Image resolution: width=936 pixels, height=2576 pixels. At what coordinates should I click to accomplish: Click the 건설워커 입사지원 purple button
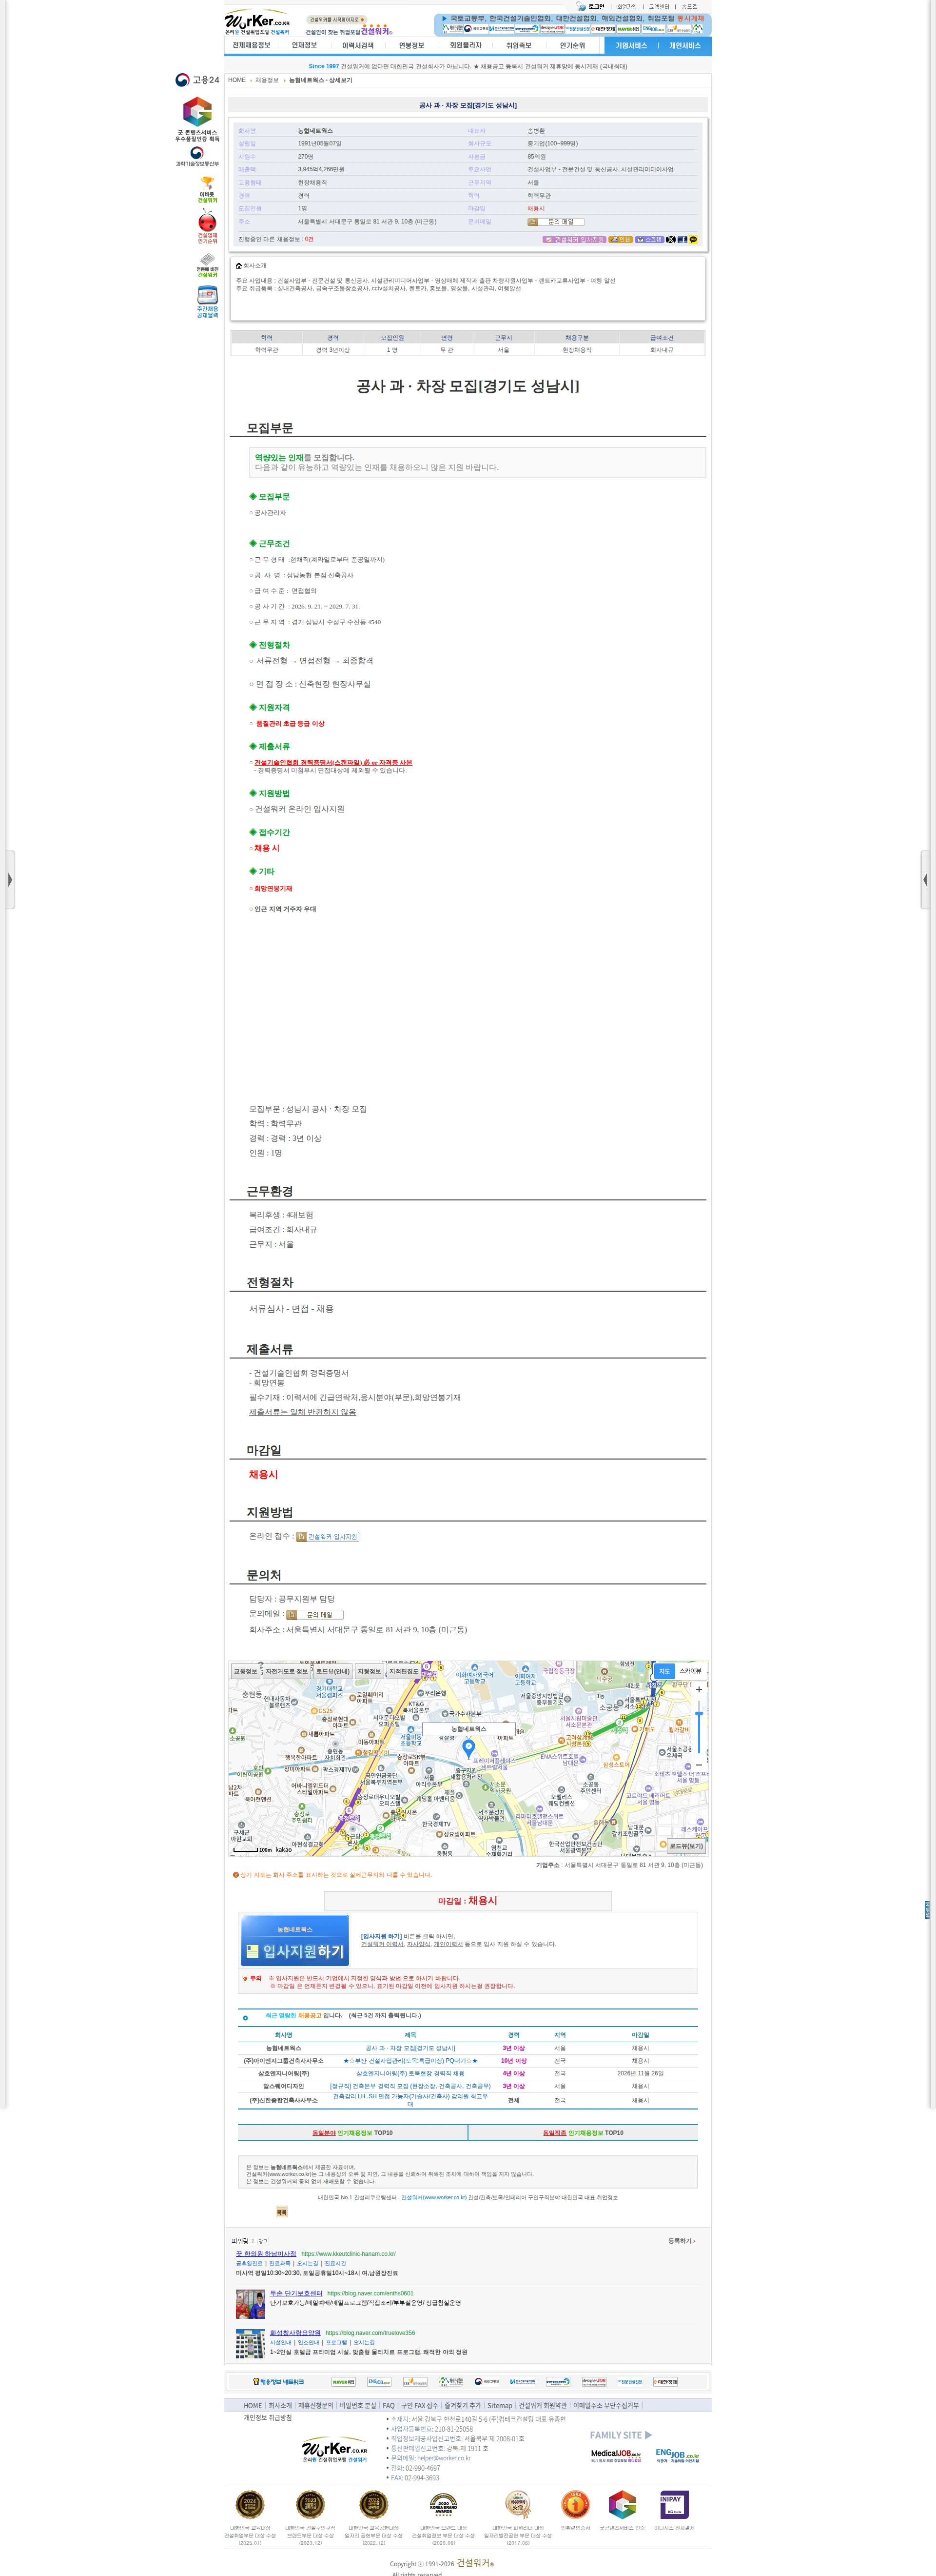(x=573, y=239)
